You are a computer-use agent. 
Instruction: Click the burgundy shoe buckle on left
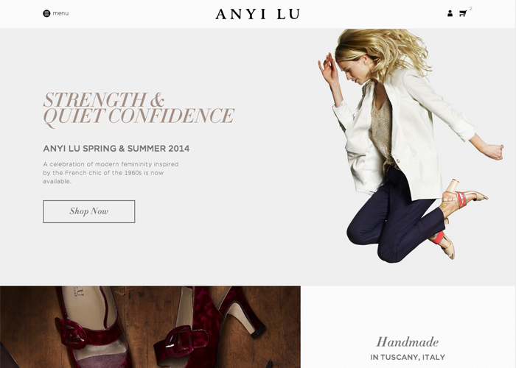click(x=71, y=333)
